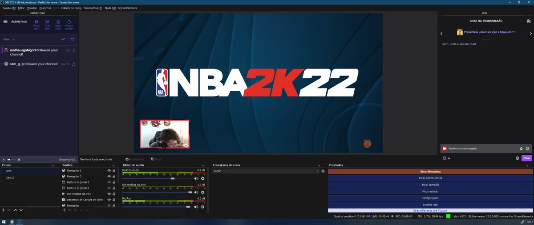Replay the matheusgabigol9 follow alert

coord(73,50)
